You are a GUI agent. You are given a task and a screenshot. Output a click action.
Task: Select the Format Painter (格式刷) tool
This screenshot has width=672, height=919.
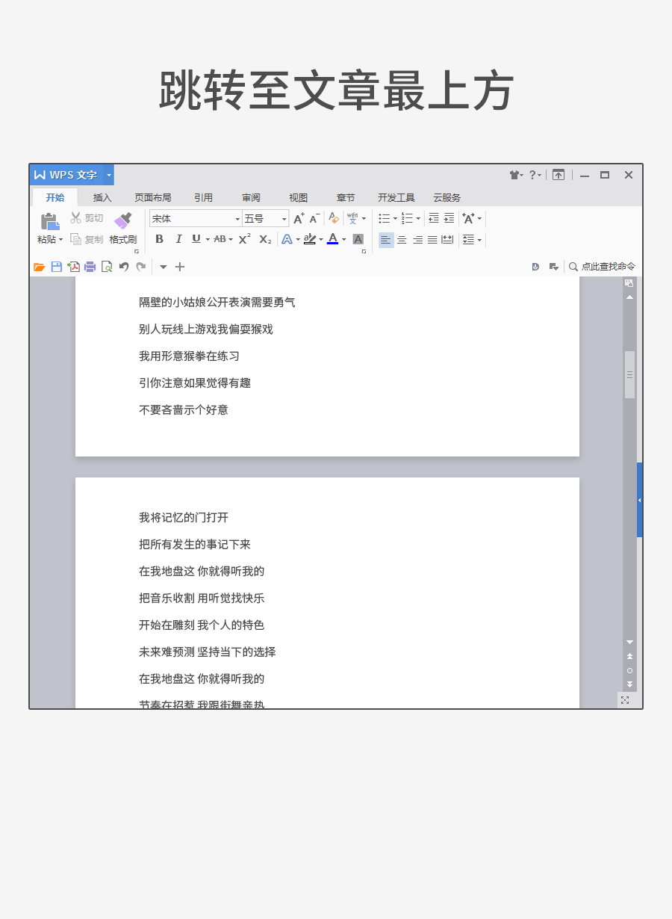[x=123, y=228]
